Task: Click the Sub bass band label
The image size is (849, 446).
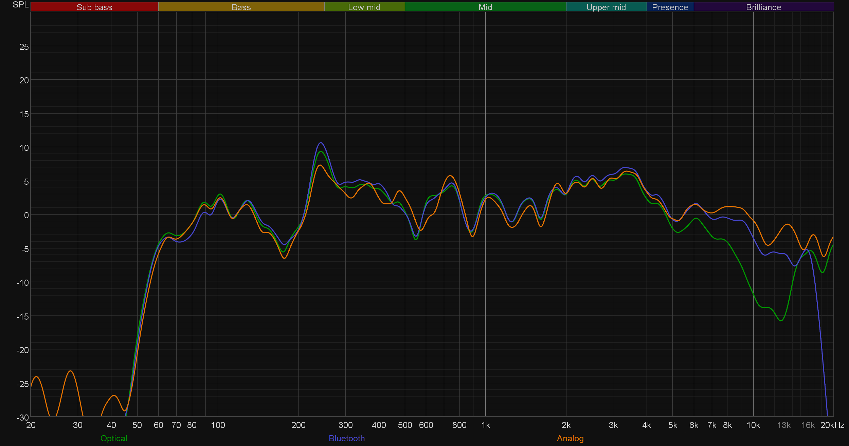Action: tap(94, 7)
